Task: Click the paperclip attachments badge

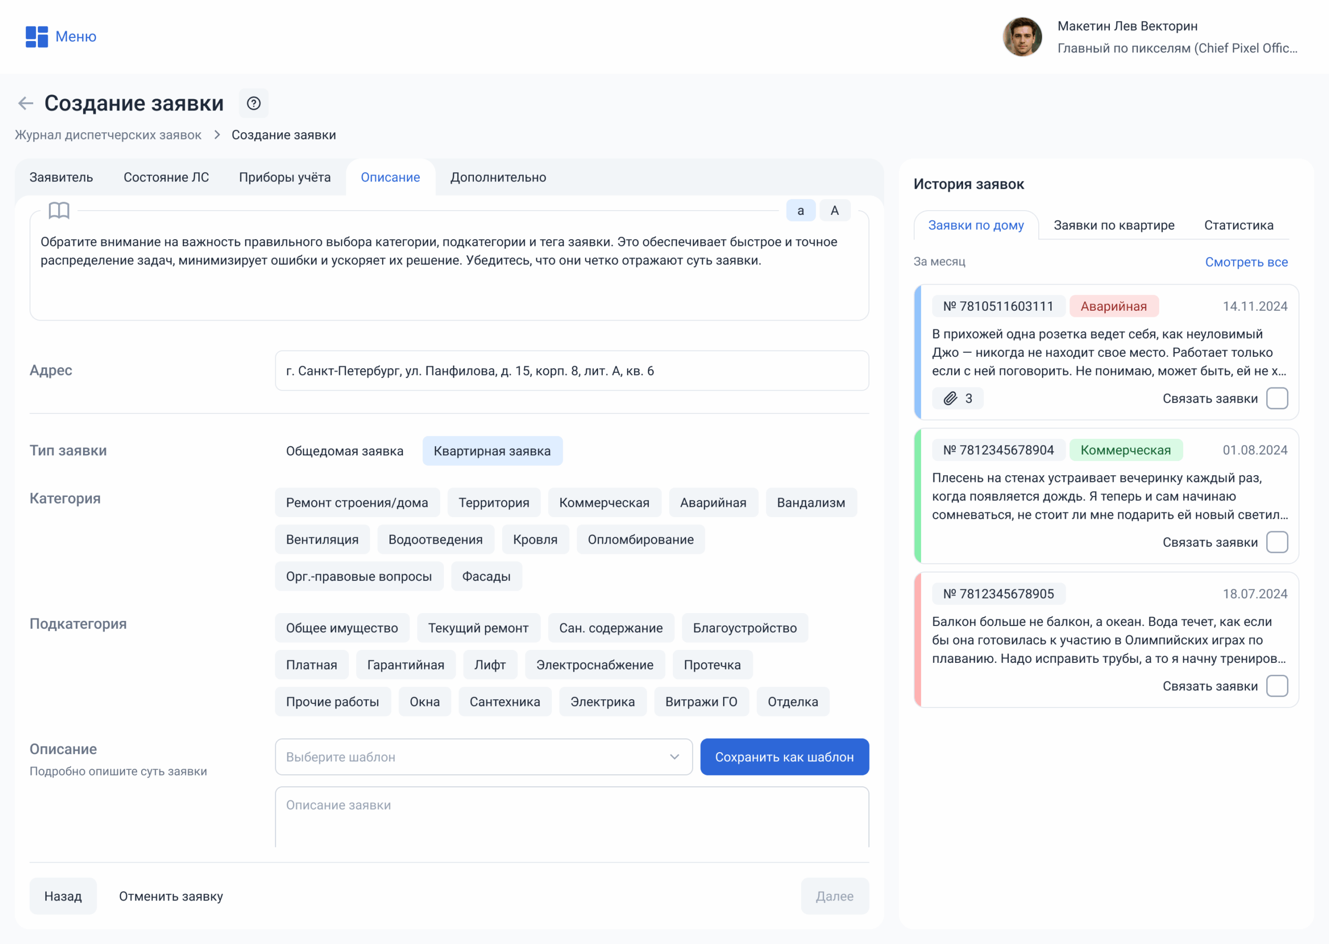Action: point(957,398)
